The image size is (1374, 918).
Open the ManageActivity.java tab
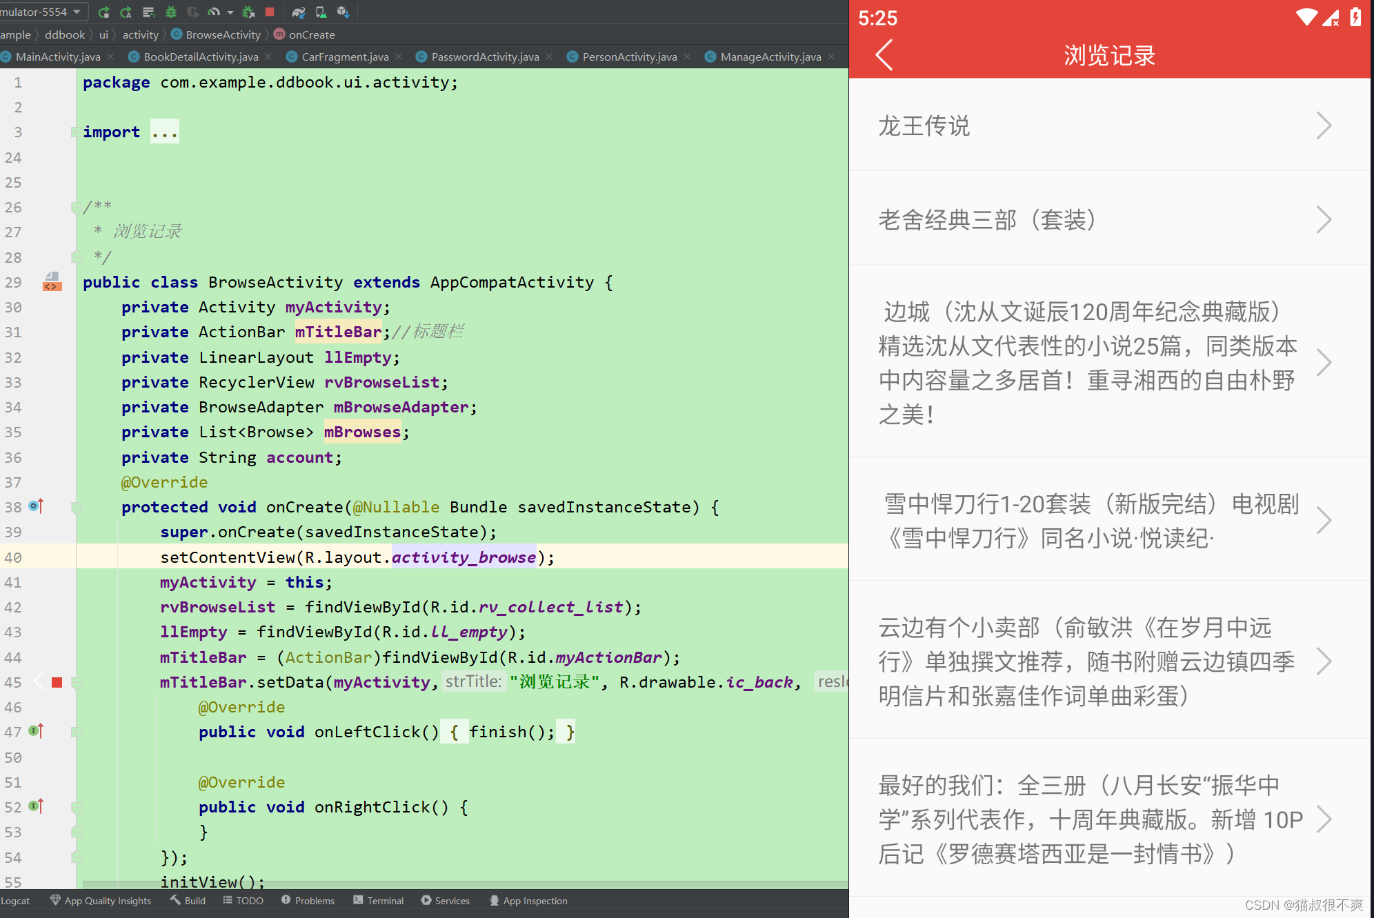(764, 57)
